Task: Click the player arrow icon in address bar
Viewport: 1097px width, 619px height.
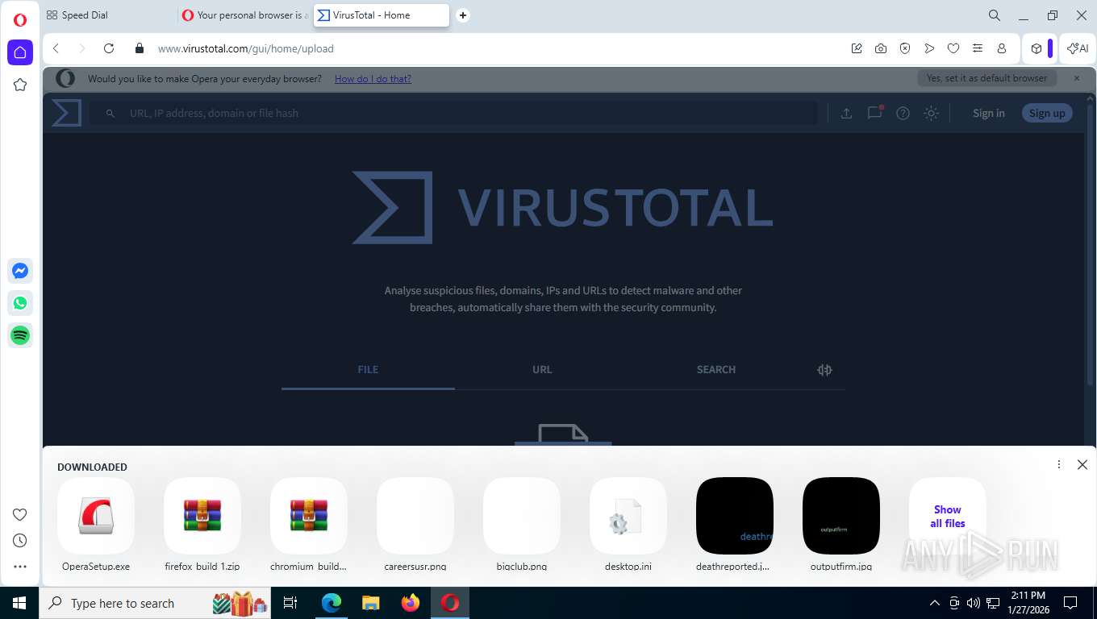Action: click(x=929, y=48)
